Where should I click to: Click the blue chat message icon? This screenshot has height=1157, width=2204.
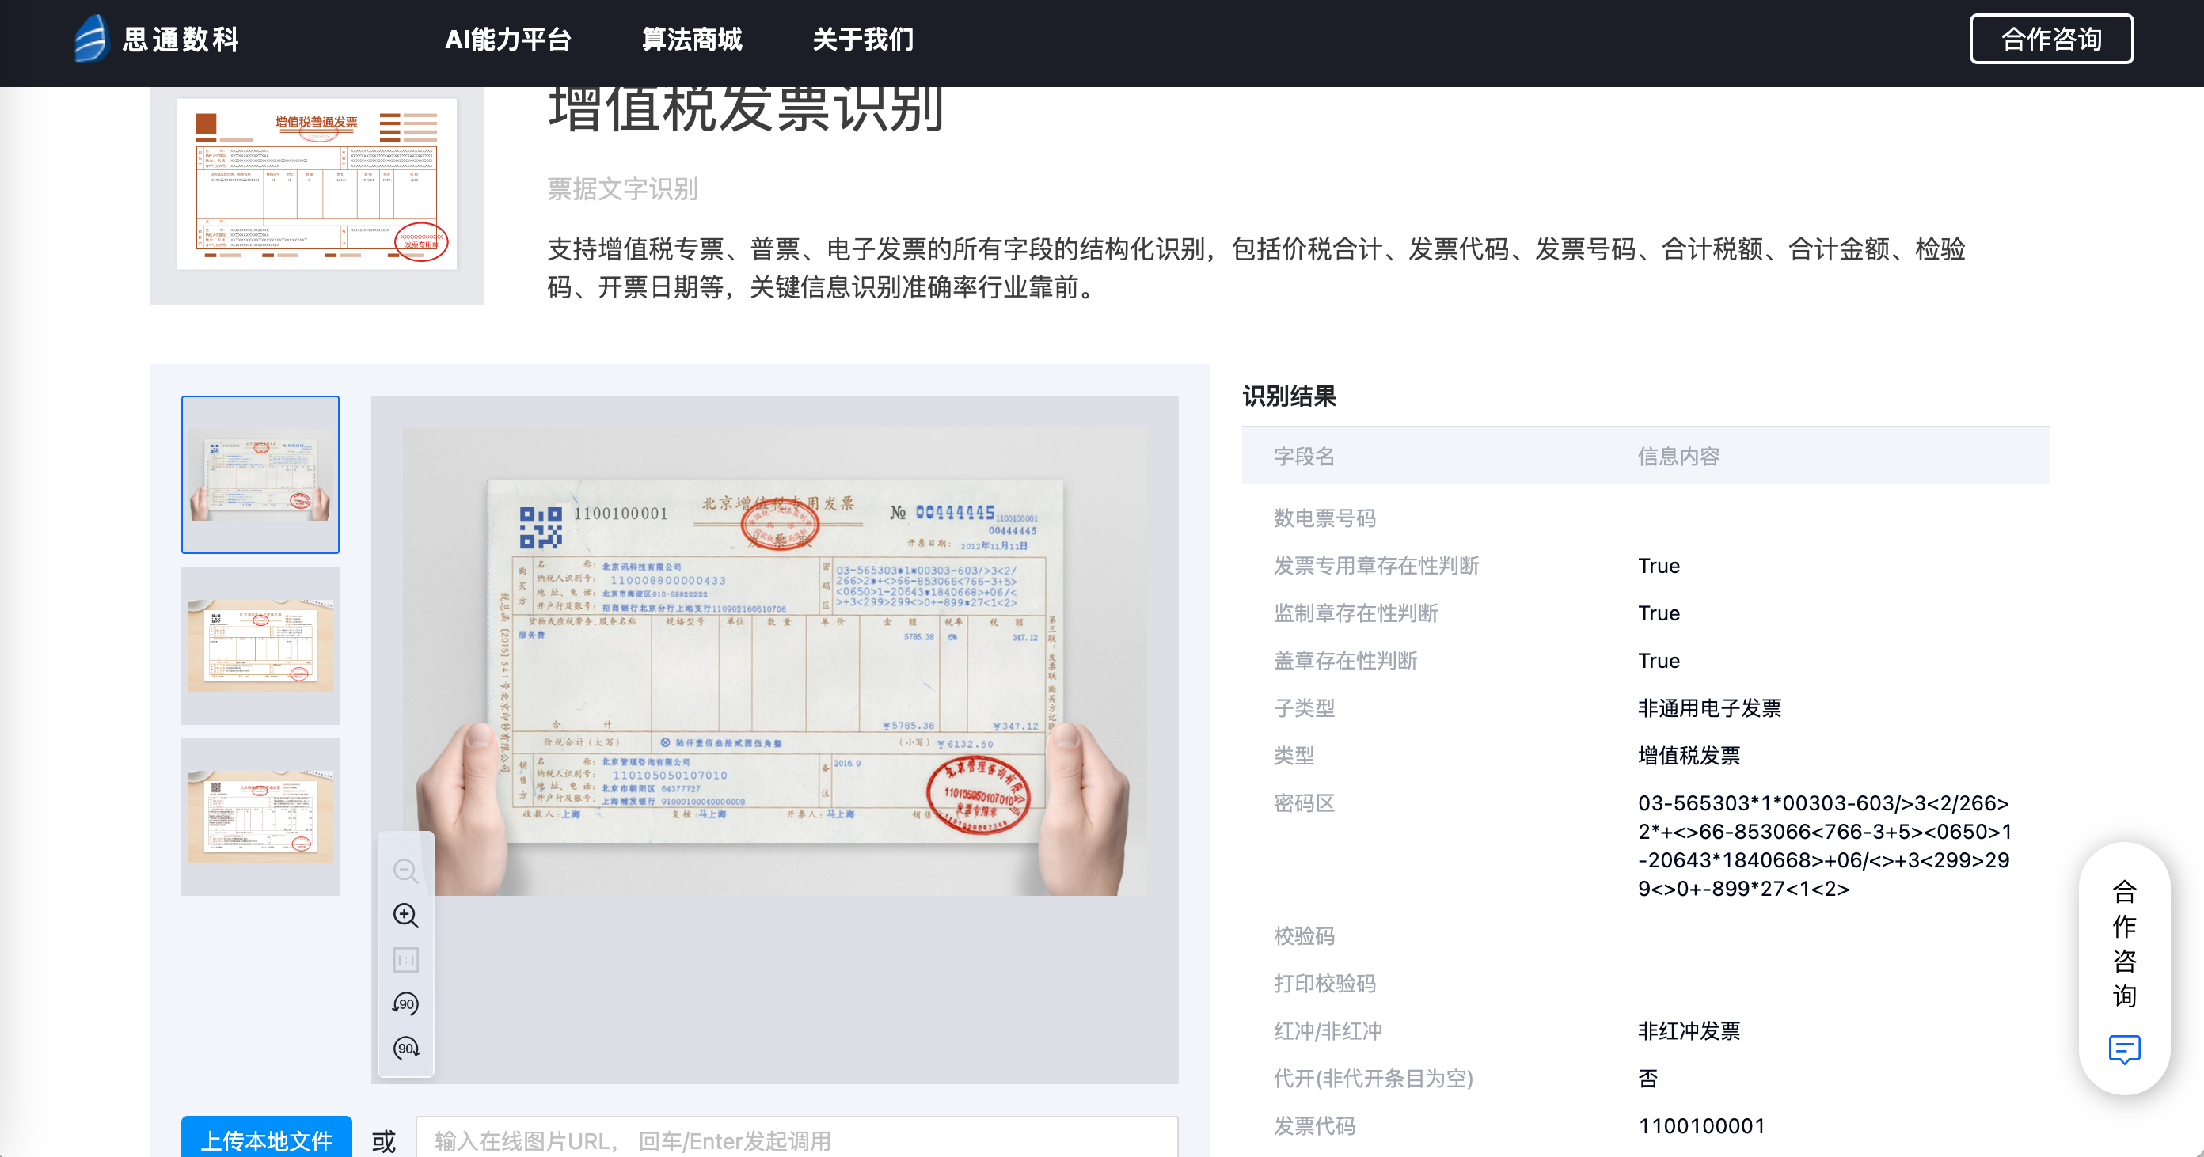2123,1049
